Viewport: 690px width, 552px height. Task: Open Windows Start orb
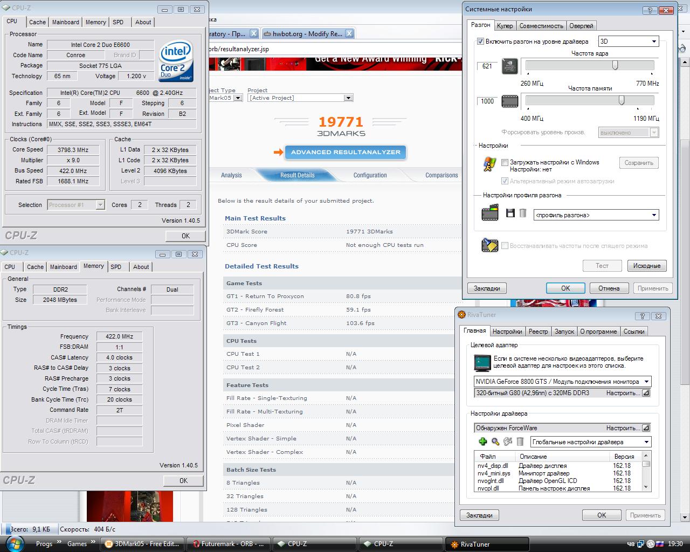[x=15, y=543]
